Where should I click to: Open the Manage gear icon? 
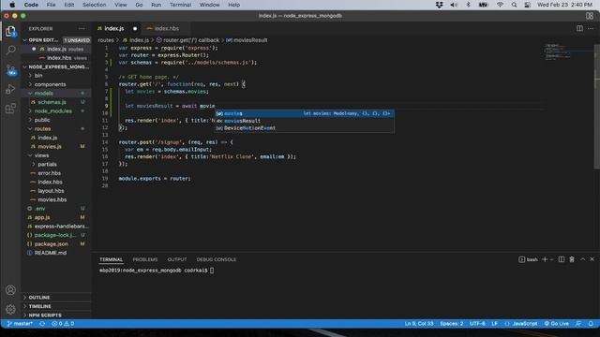[10, 309]
